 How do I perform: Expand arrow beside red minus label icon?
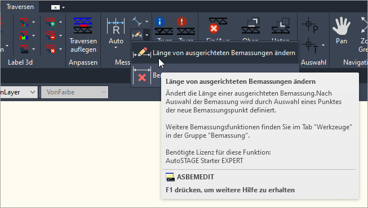[x=60, y=35]
